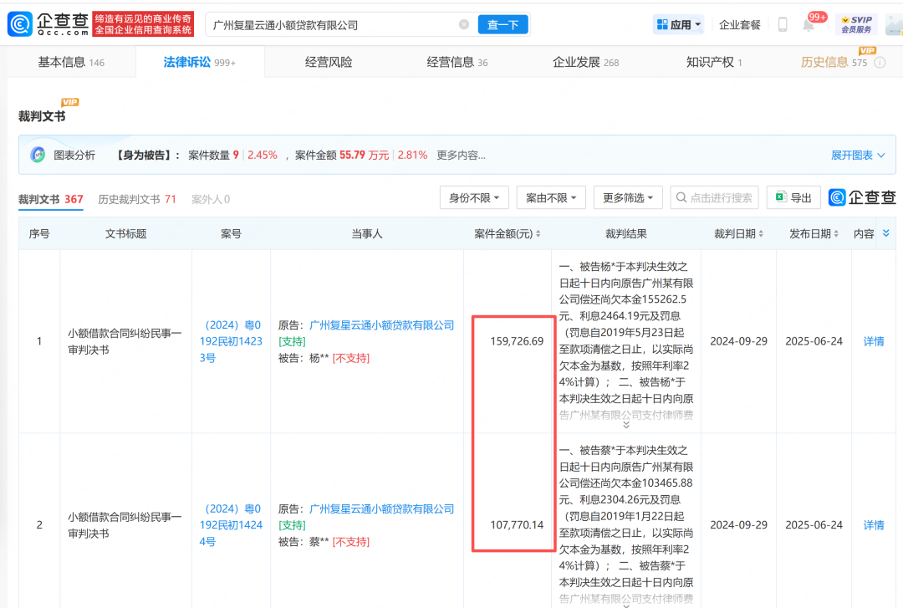This screenshot has width=903, height=608.
Task: Sort by 裁判日期 column arrows
Action: tap(763, 234)
